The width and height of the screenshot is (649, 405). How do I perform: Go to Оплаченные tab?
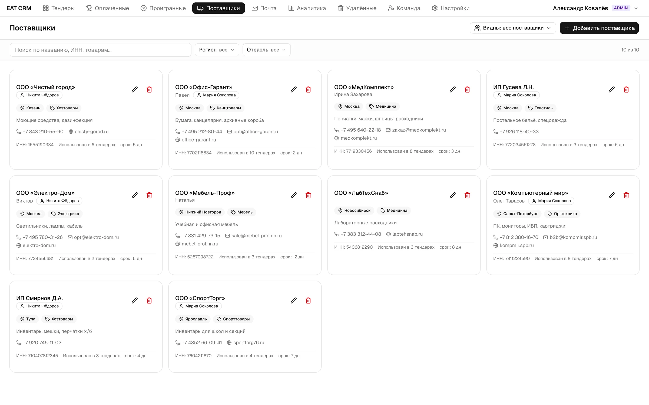(108, 8)
